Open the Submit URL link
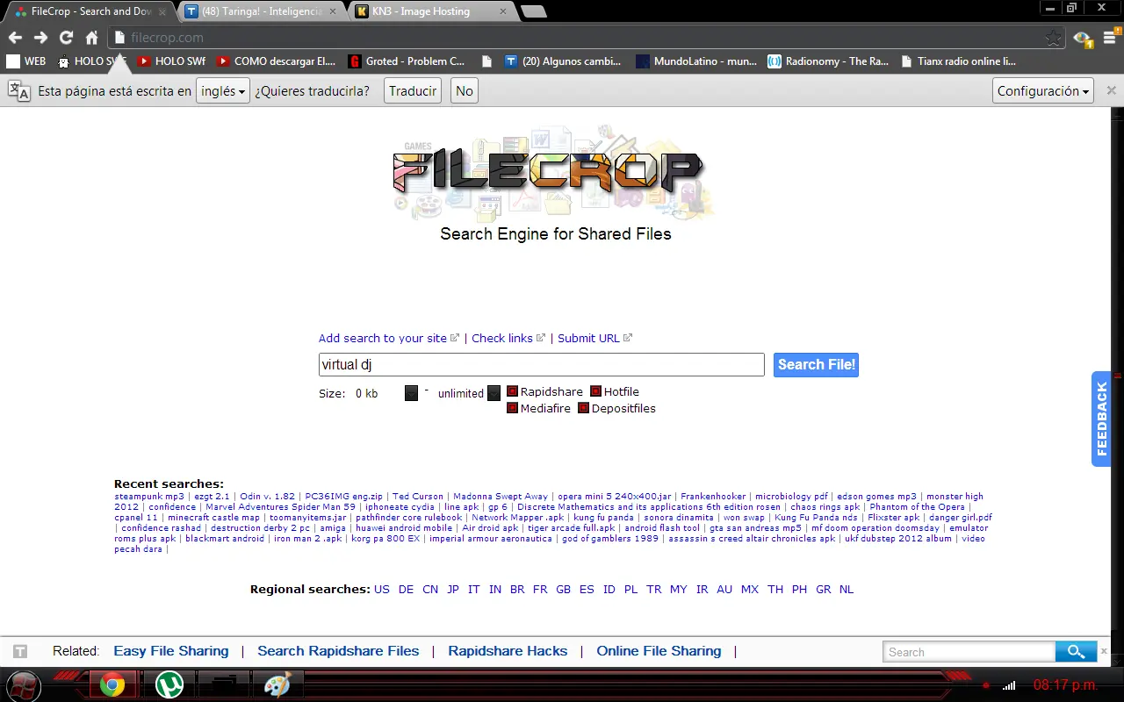1124x702 pixels. click(588, 338)
